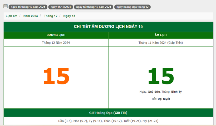Click 'Tháng 11 Năm 2024 (Giáp Thìn)' lunar text
The image size is (216, 126).
[x=160, y=43]
